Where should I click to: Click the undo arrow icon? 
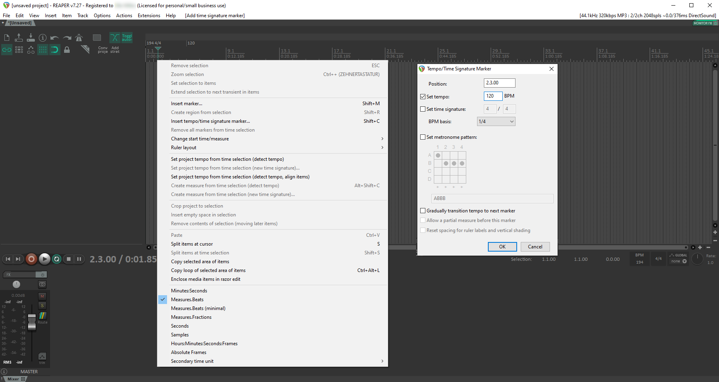click(55, 38)
